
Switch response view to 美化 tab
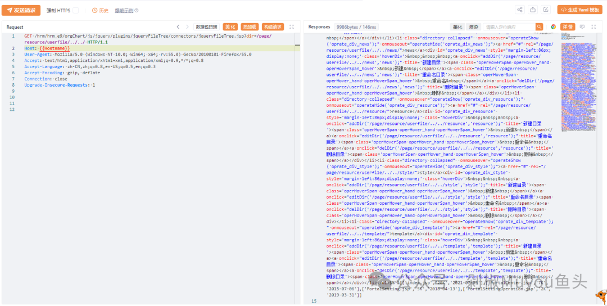(x=458, y=26)
